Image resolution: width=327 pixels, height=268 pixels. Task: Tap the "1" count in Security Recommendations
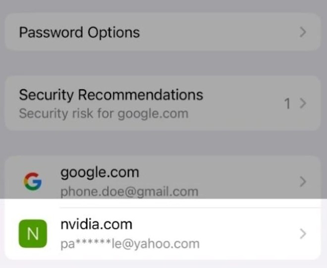click(x=286, y=104)
